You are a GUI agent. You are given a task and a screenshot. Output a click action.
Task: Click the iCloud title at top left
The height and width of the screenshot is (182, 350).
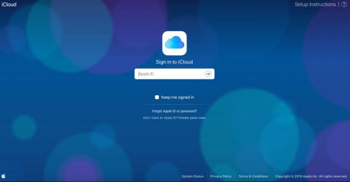(x=9, y=5)
